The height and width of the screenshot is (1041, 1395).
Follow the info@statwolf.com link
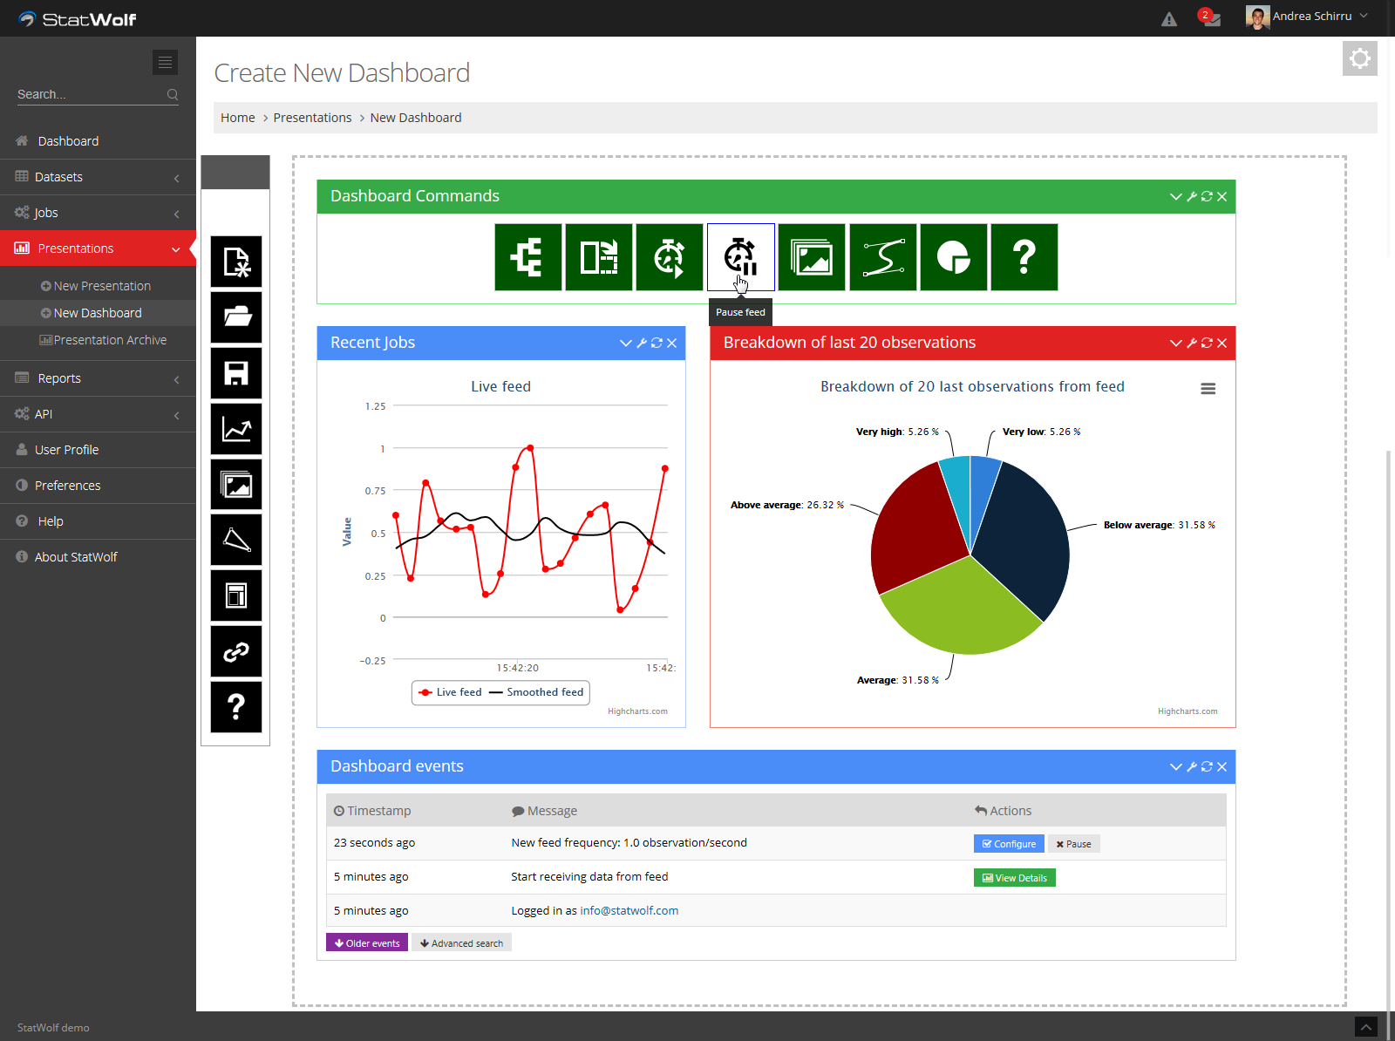(629, 911)
